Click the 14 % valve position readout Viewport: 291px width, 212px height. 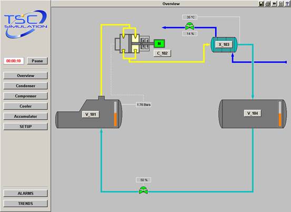[x=190, y=34]
